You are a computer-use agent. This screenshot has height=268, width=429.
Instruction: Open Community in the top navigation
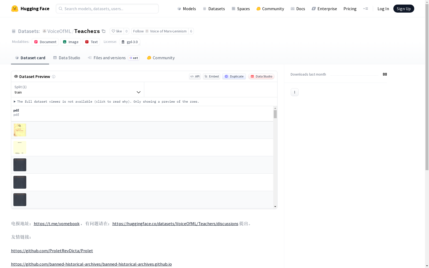coord(270,9)
